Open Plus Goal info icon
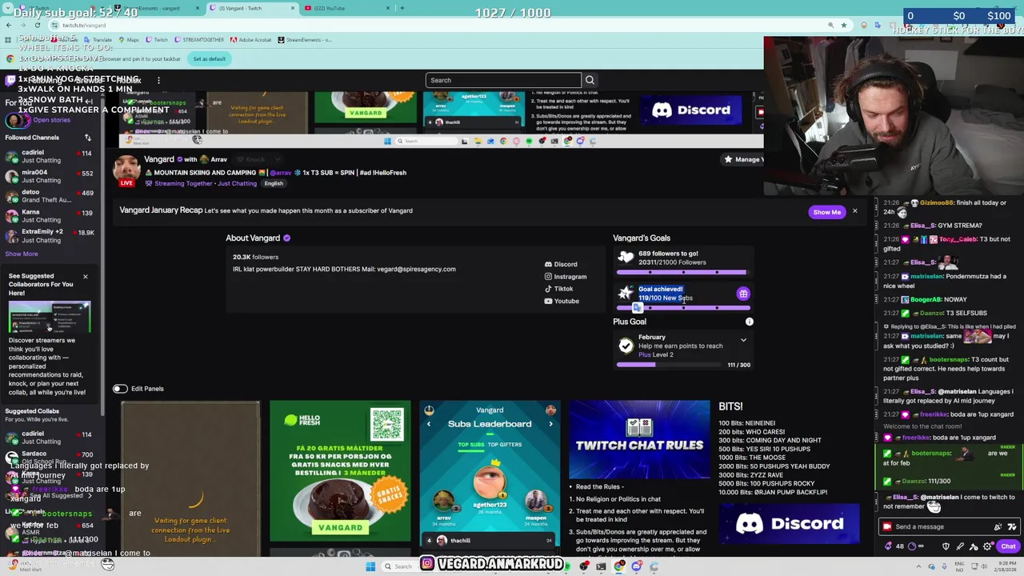The width and height of the screenshot is (1024, 576). click(x=750, y=322)
